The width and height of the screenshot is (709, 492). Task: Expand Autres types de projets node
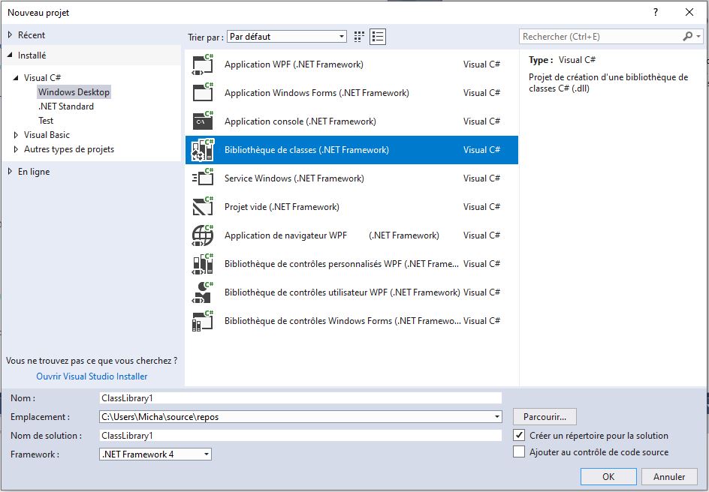pos(16,149)
